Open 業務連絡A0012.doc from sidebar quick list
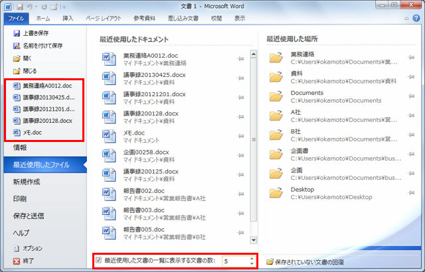This screenshot has height=272, width=425. 42,86
